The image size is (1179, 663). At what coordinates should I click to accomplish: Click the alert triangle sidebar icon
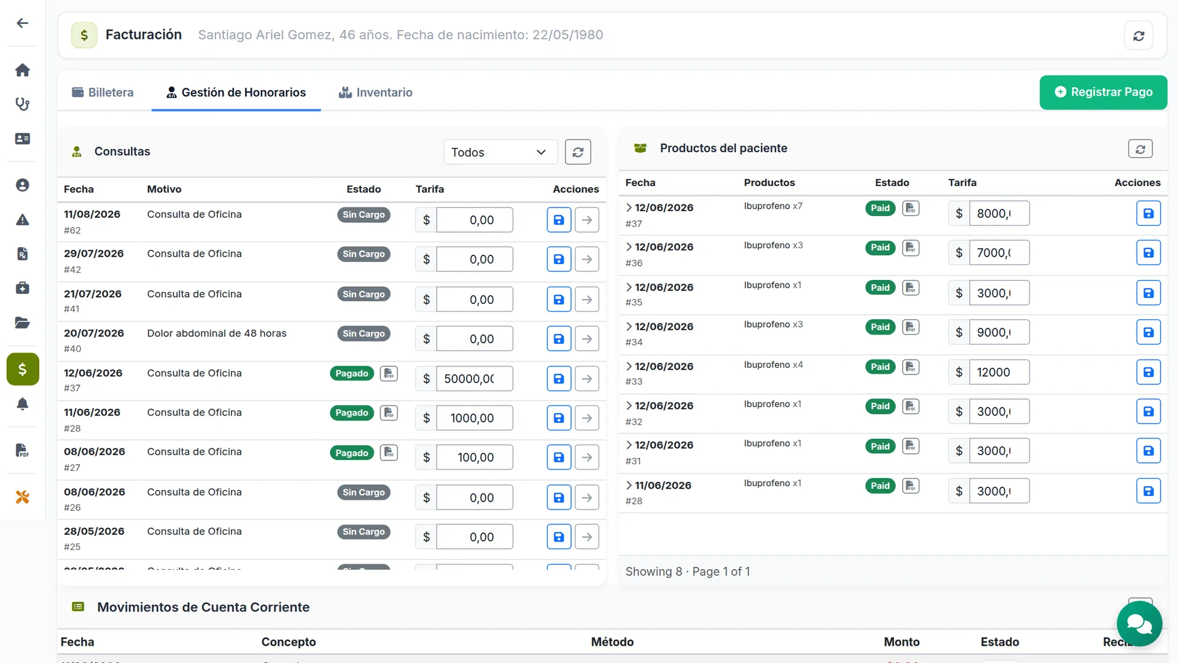coord(23,220)
